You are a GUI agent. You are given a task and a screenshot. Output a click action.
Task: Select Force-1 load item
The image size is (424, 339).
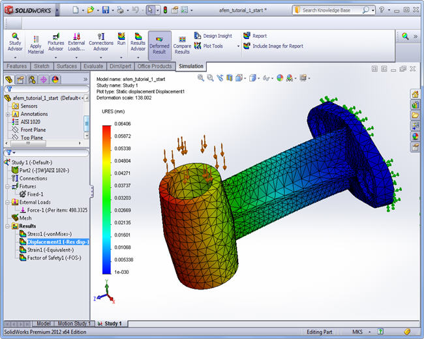coord(53,210)
